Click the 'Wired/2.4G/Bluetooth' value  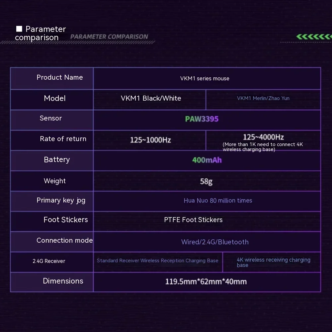tap(215, 242)
